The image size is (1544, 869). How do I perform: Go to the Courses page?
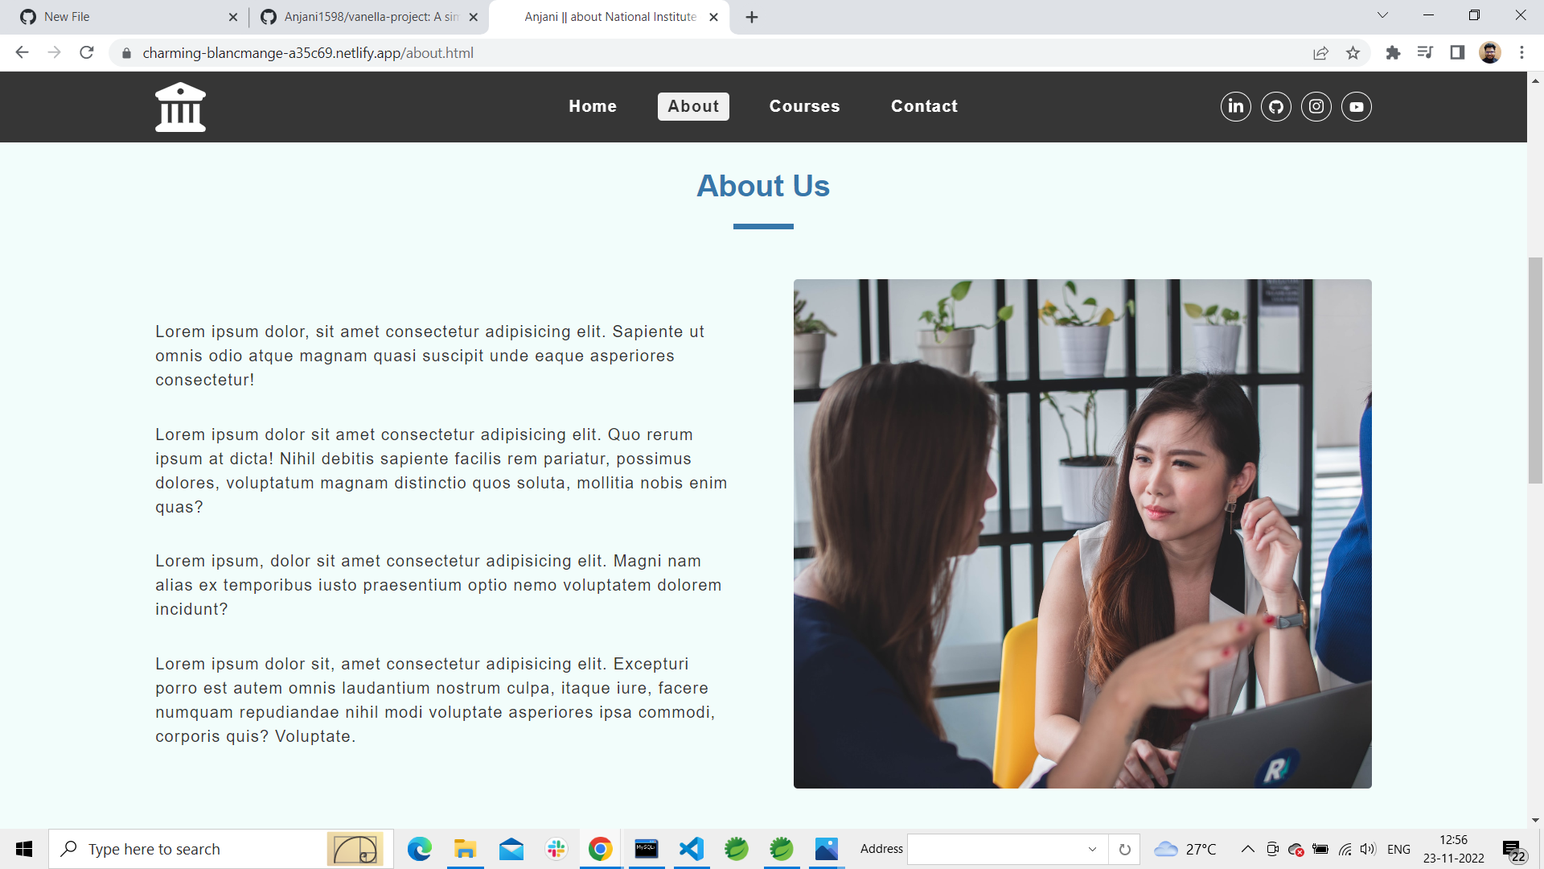pos(804,106)
